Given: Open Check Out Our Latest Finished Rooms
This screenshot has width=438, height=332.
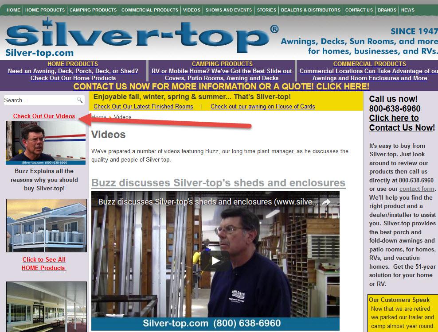Looking at the screenshot, I should [143, 106].
